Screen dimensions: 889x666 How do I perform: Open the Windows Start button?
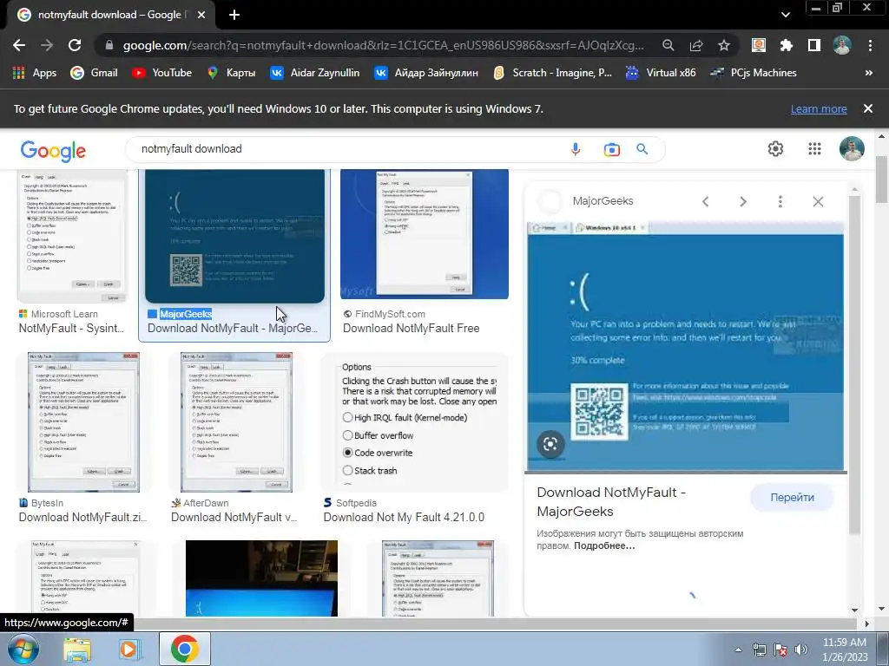pyautogui.click(x=23, y=649)
